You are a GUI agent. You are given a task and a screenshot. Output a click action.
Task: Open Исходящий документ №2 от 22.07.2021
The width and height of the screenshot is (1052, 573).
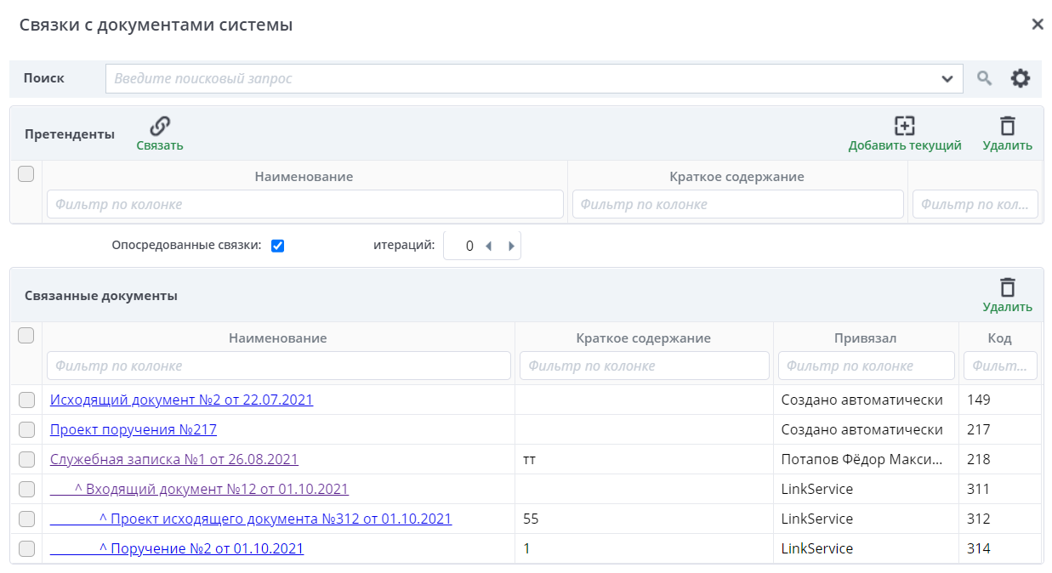tap(181, 400)
